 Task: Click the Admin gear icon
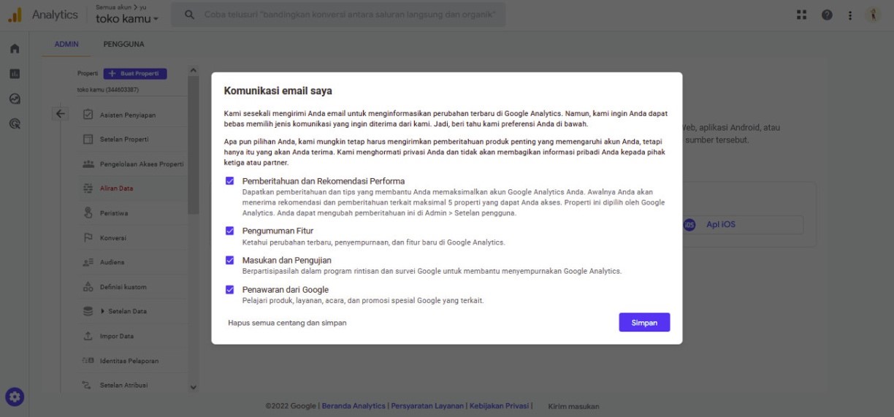pyautogui.click(x=15, y=397)
